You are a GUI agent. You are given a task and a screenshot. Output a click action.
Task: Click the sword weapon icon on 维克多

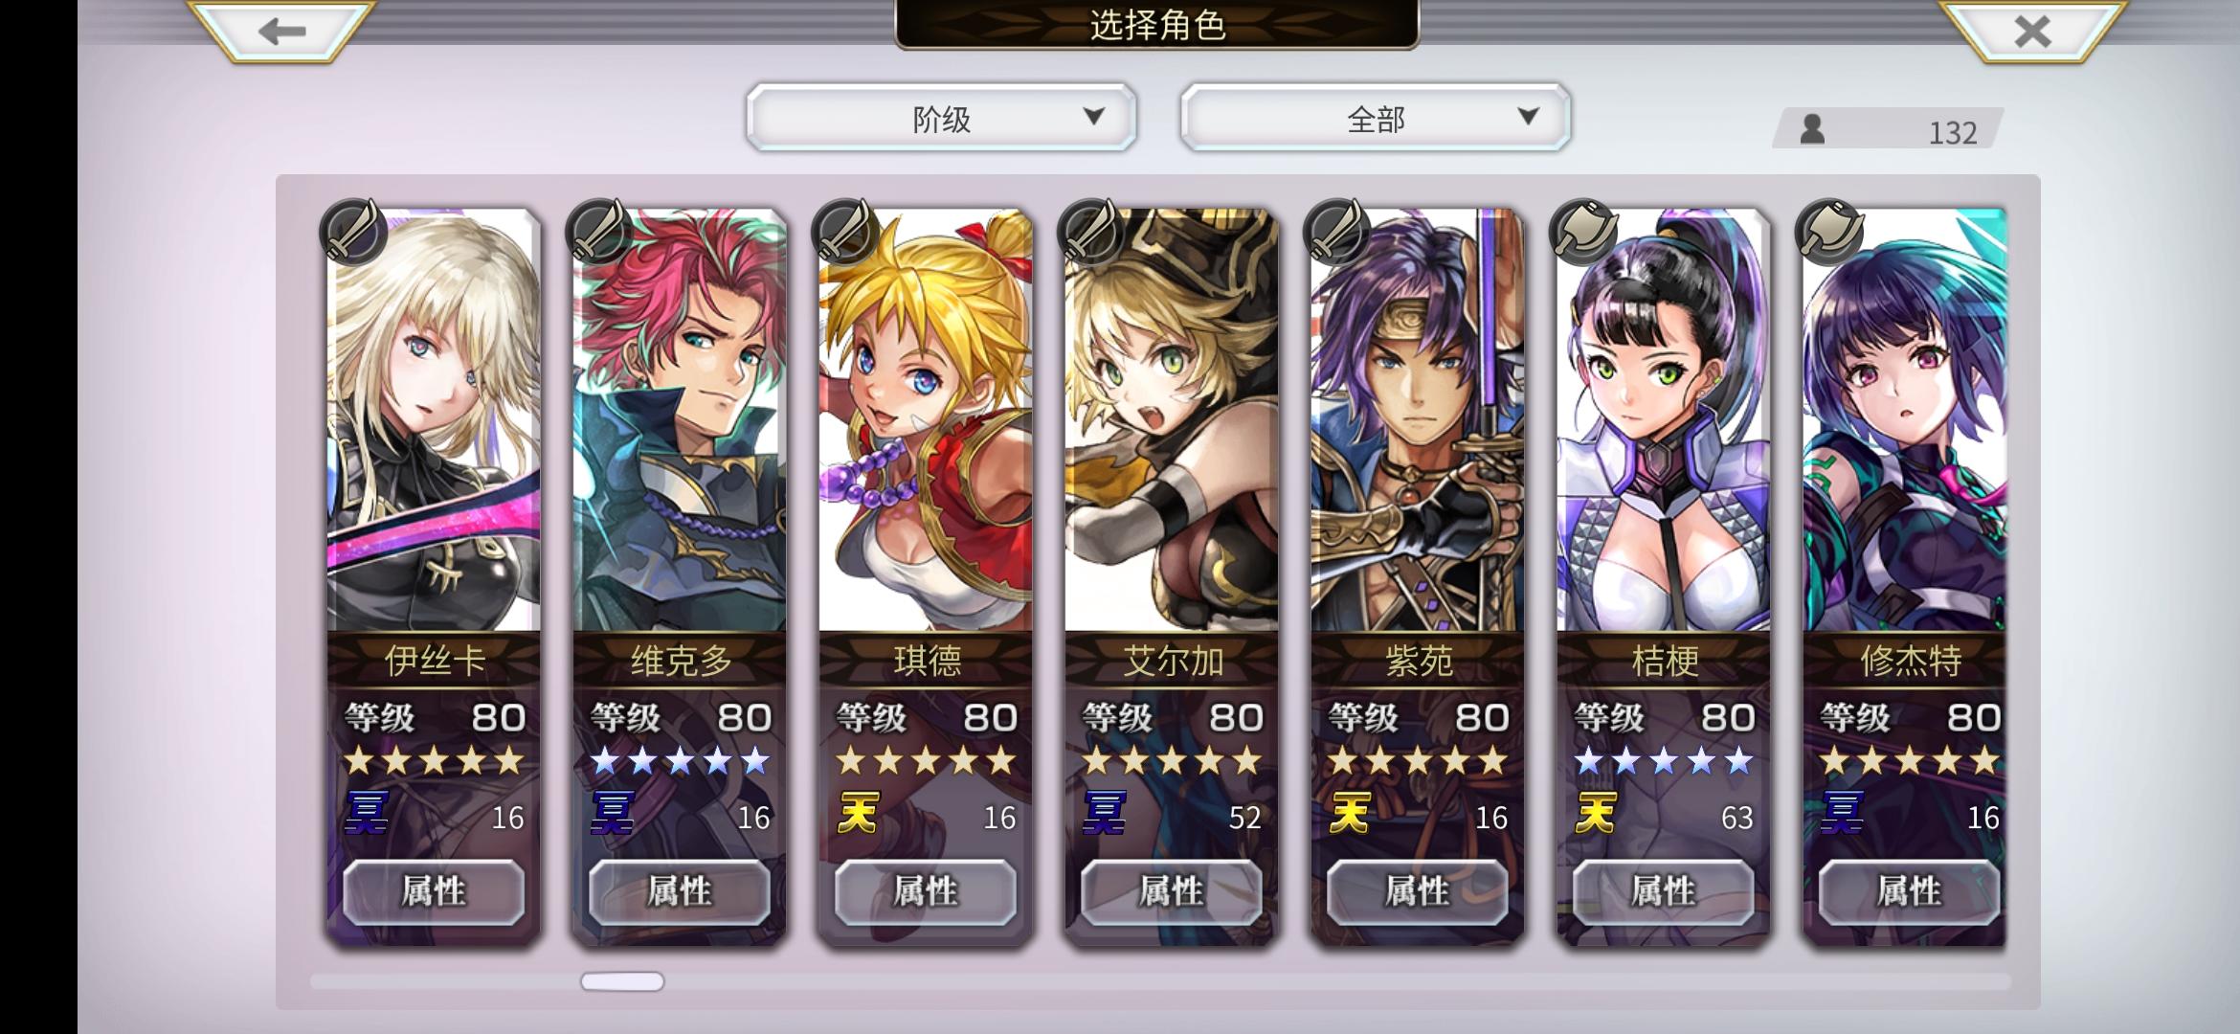point(599,232)
